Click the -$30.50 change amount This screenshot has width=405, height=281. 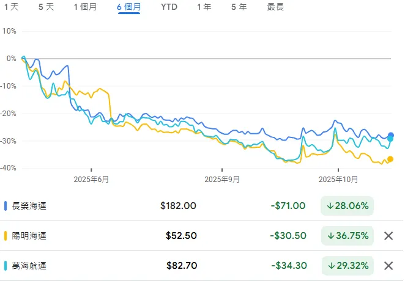tap(288, 236)
